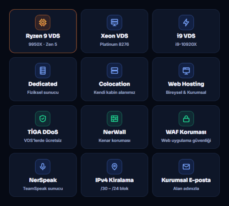
Task: Open the IPv4 Kiralama title link
Action: [x=114, y=180]
